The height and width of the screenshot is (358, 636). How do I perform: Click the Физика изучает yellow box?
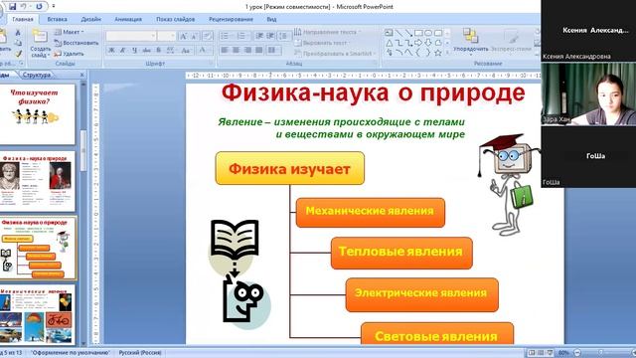289,168
